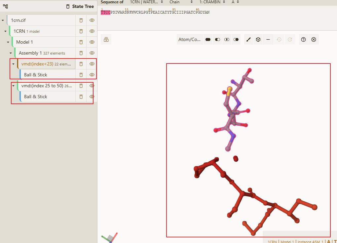The height and width of the screenshot is (243, 337).
Task: Click the State Tree header delete button
Action: click(68, 7)
